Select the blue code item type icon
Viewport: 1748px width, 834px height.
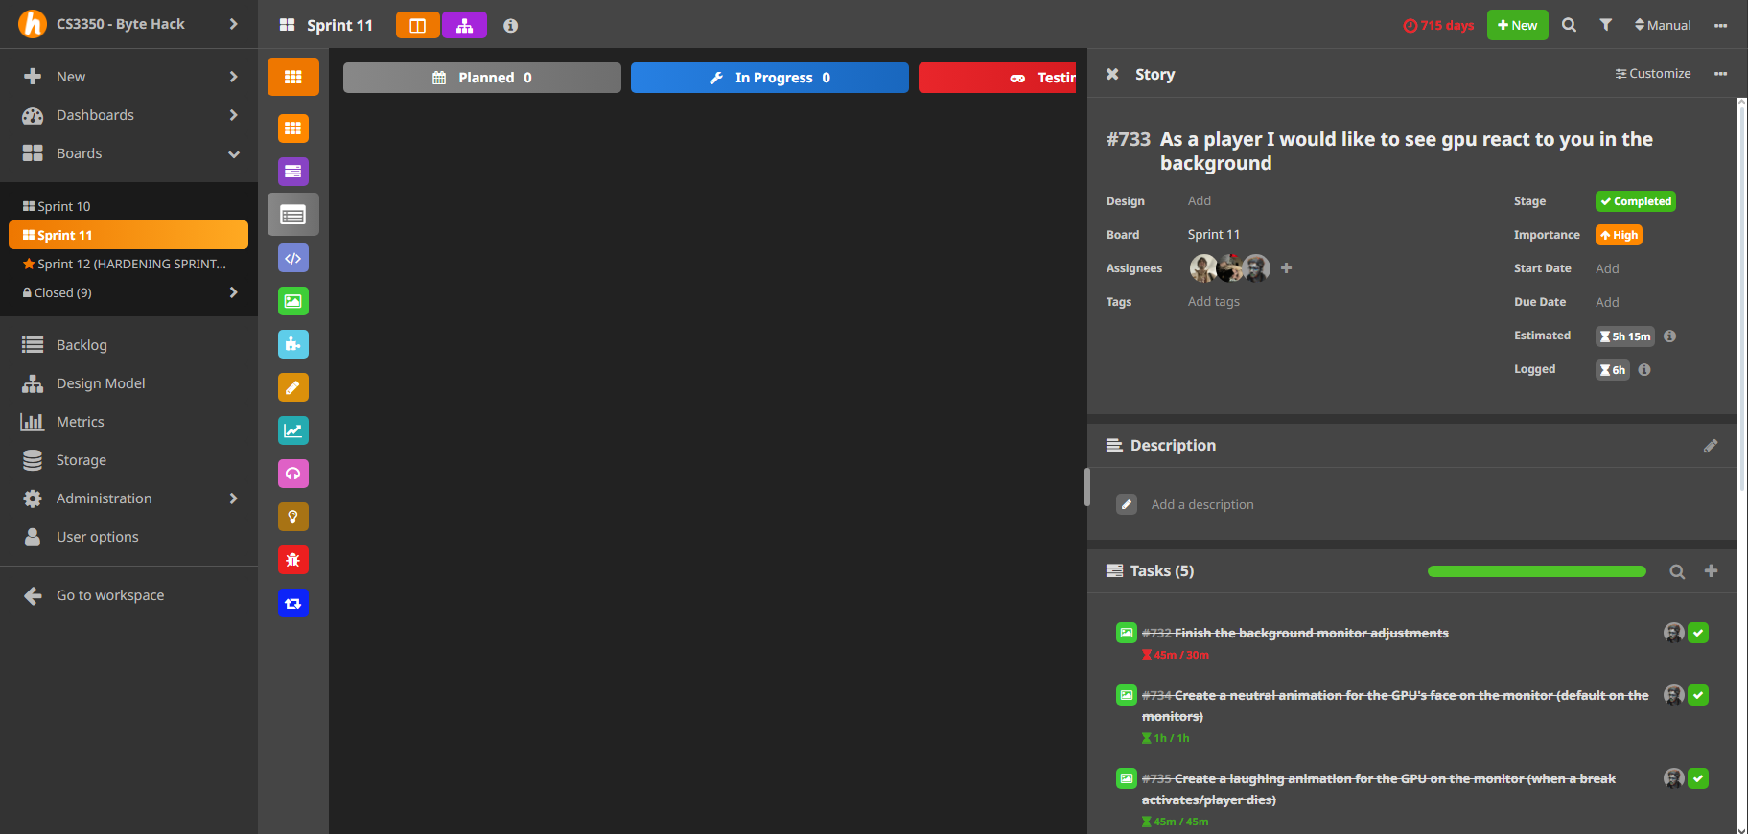[293, 258]
